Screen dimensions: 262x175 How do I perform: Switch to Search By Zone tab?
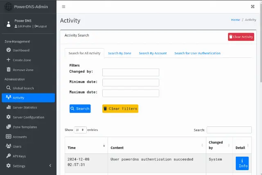tap(120, 53)
